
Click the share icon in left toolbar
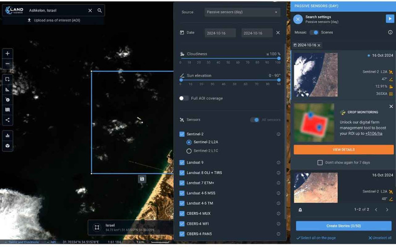pos(7,120)
